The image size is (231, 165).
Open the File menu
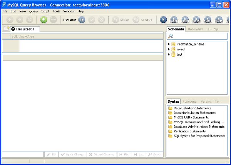point(5,11)
